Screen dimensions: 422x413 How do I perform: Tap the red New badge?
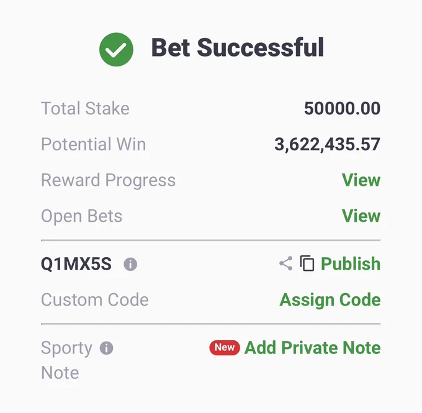click(x=225, y=348)
